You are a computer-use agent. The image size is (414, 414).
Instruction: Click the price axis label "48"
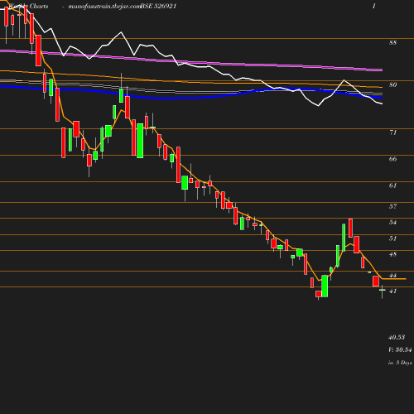coord(392,254)
